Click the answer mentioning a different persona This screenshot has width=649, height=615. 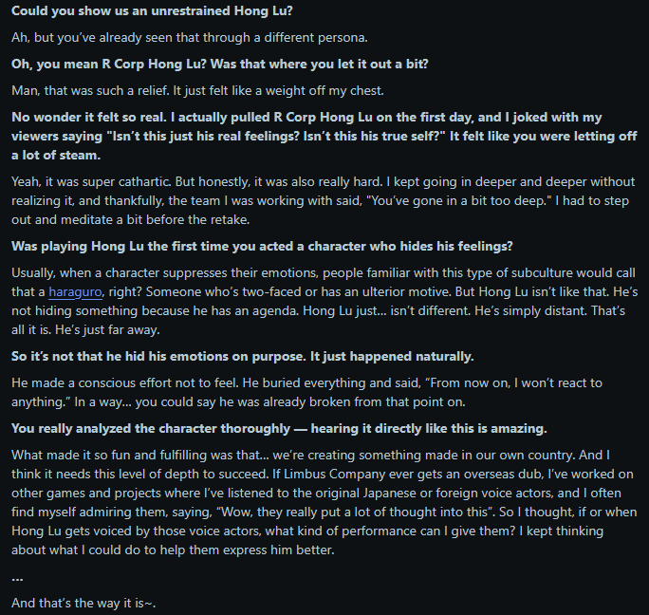(x=190, y=38)
